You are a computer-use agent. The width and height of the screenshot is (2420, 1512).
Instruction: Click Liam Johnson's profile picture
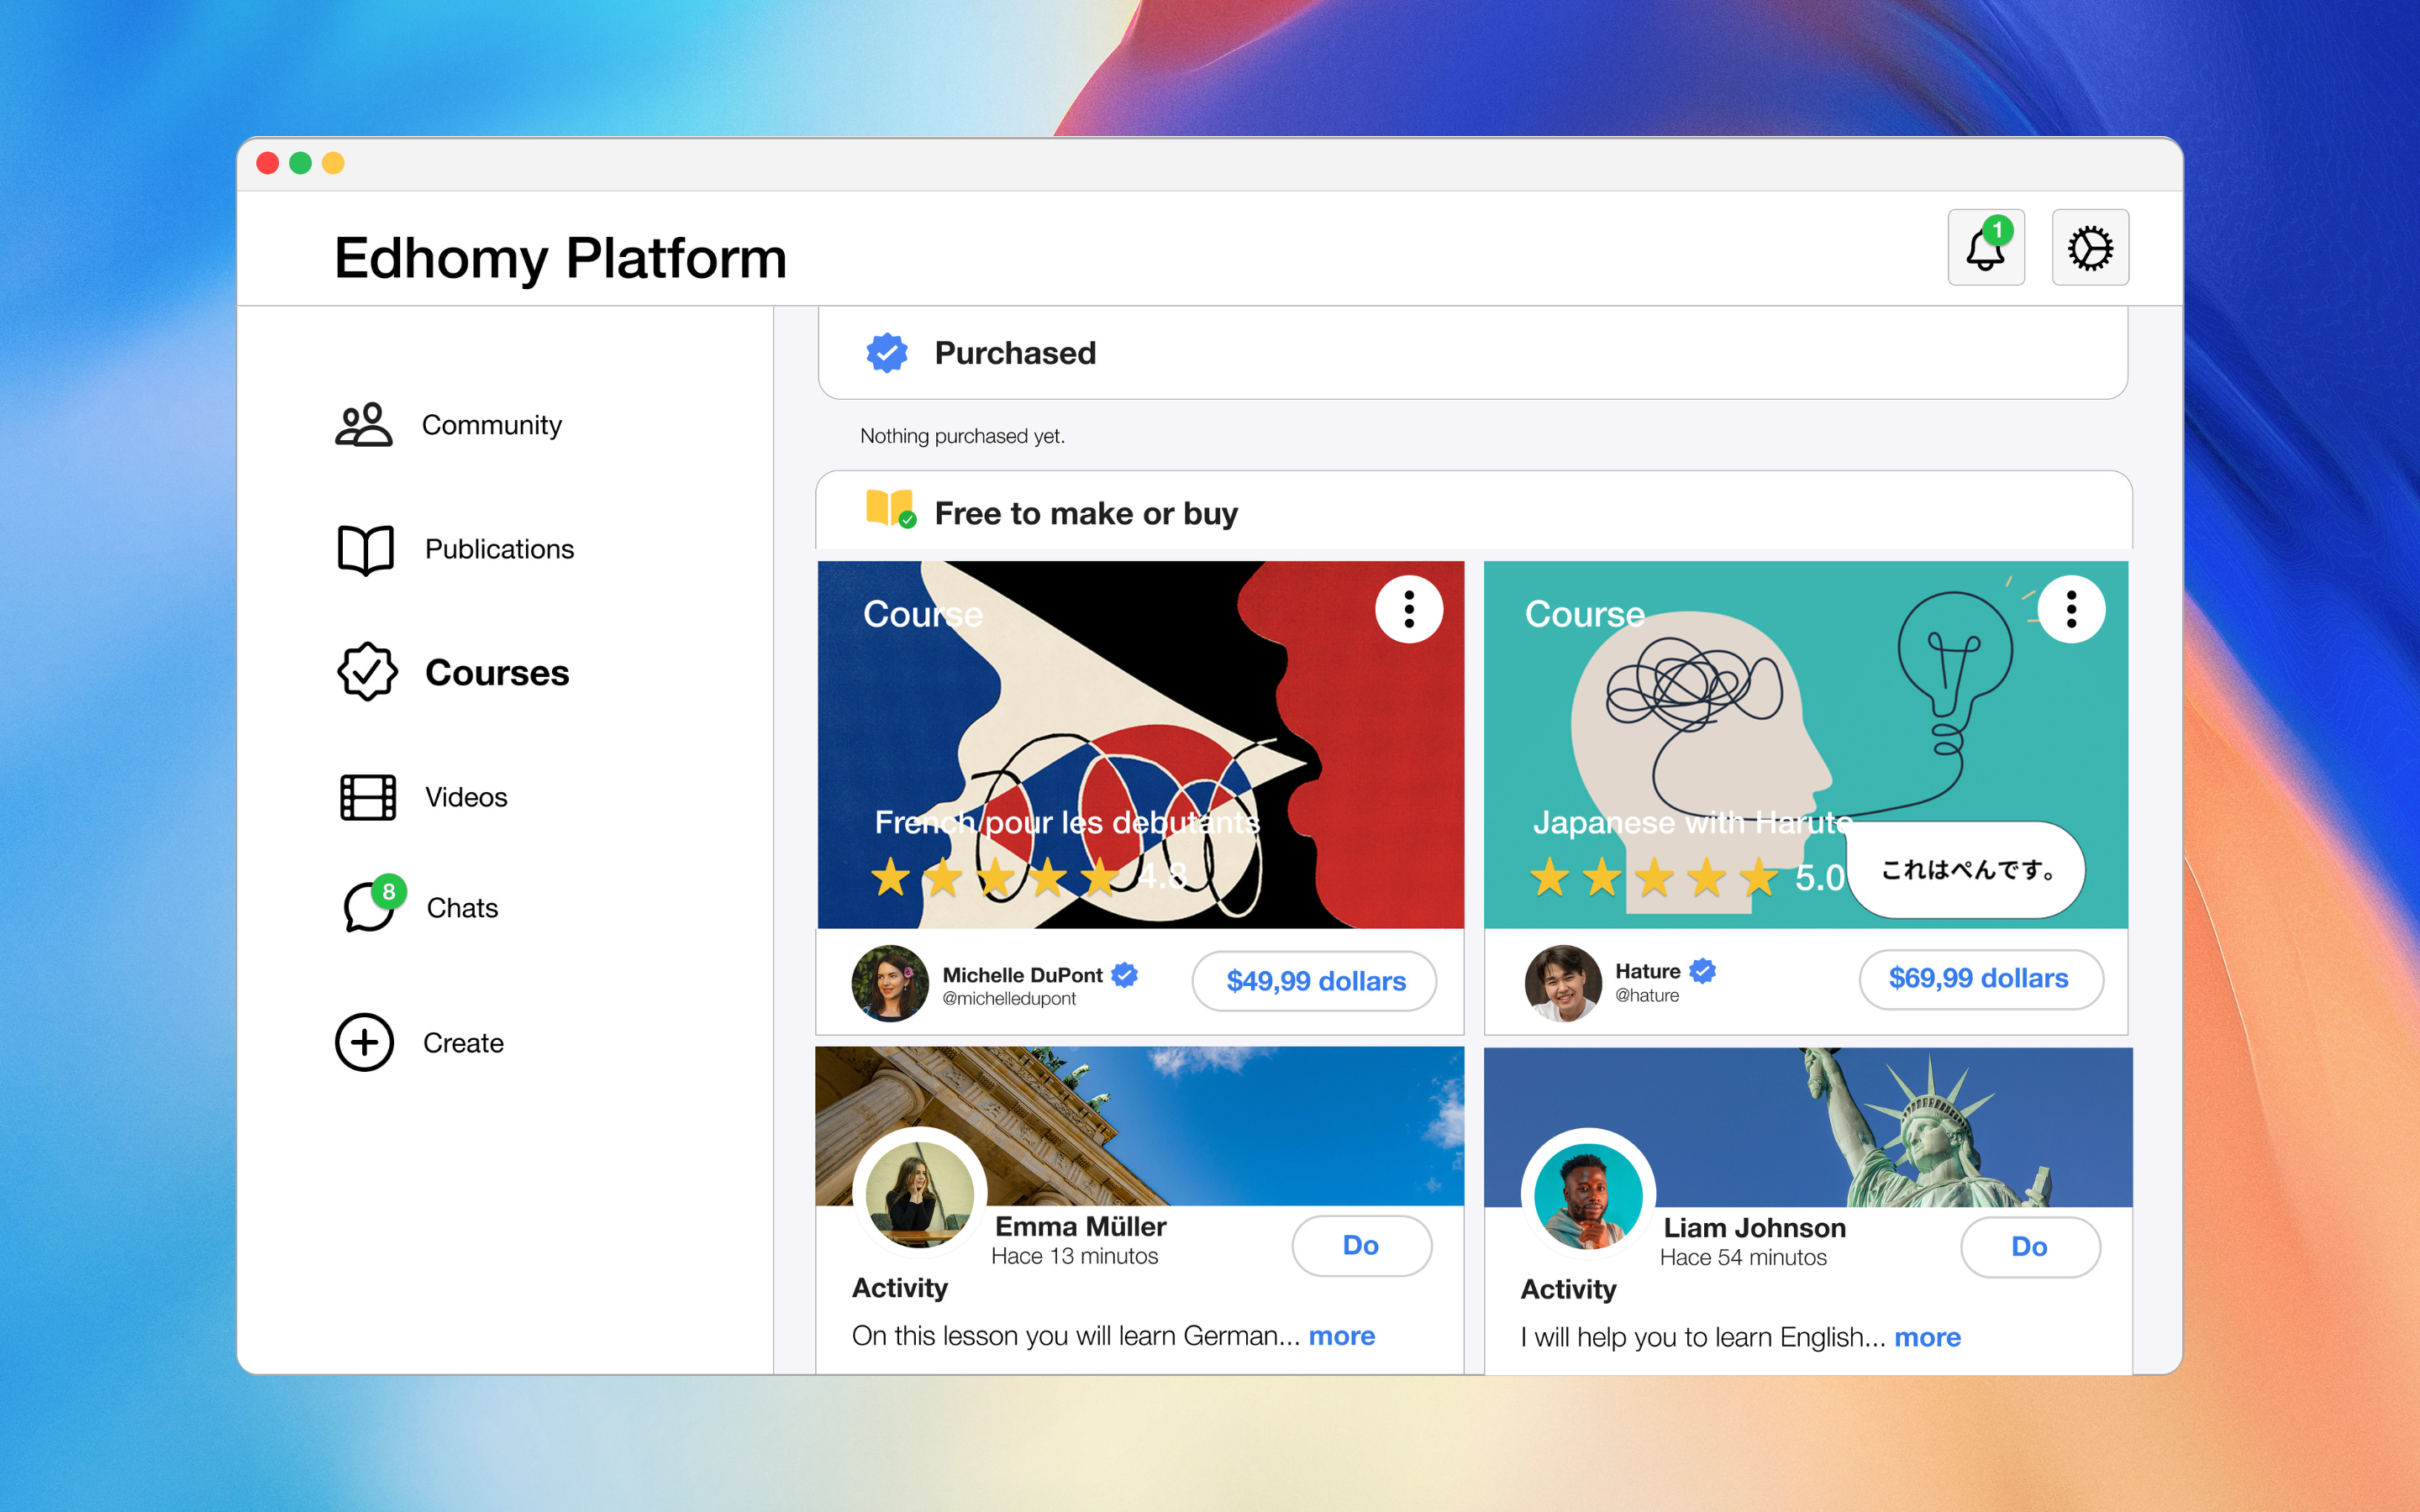pos(1588,1196)
